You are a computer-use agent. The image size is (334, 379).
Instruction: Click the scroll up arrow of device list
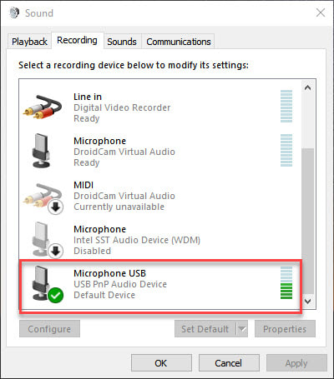pyautogui.click(x=307, y=88)
